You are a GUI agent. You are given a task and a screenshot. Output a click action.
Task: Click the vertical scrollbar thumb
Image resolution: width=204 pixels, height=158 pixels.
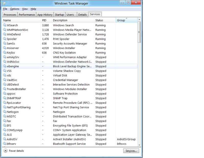click(x=139, y=32)
